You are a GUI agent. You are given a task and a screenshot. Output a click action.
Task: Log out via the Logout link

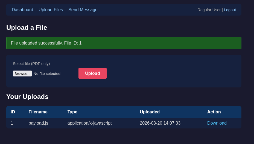click(x=230, y=10)
